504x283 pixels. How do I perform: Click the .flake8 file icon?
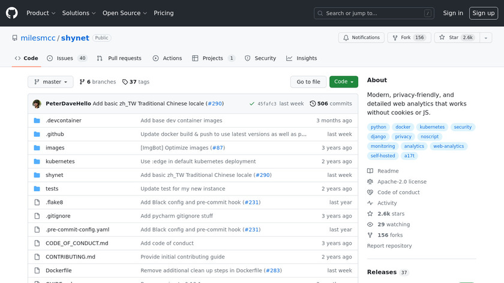[37, 203]
